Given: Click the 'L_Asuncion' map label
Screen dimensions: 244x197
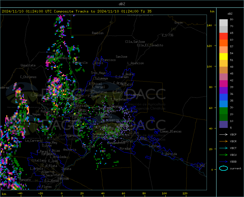Looking at the screenshot, I should click(x=136, y=63).
